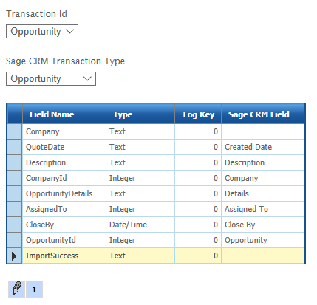Screen dimensions: 317x305
Task: Click the Type column header
Action: point(140,114)
